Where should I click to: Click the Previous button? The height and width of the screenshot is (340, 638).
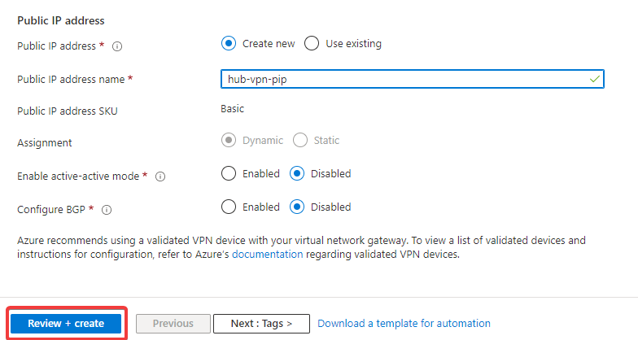173,323
